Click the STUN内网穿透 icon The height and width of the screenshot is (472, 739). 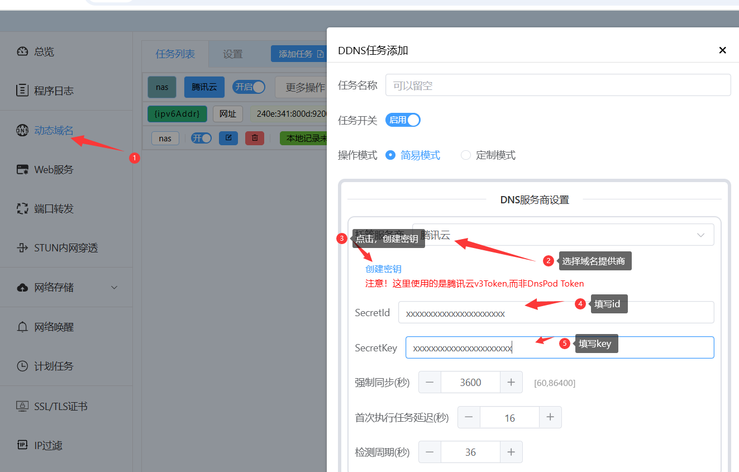(22, 247)
